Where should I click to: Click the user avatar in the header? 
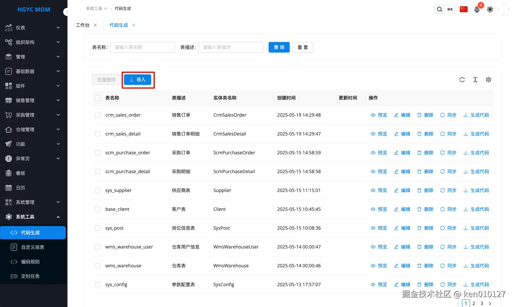pos(503,9)
